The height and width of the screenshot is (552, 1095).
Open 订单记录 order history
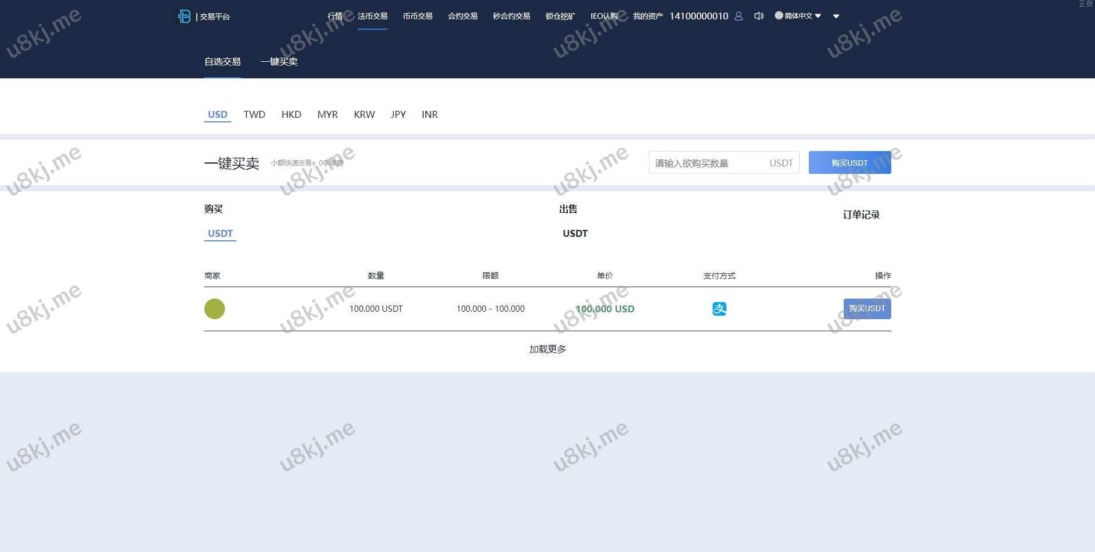pyautogui.click(x=861, y=215)
